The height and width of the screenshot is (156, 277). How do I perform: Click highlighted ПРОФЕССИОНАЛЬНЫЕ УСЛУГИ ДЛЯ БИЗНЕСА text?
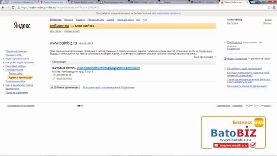(108, 68)
